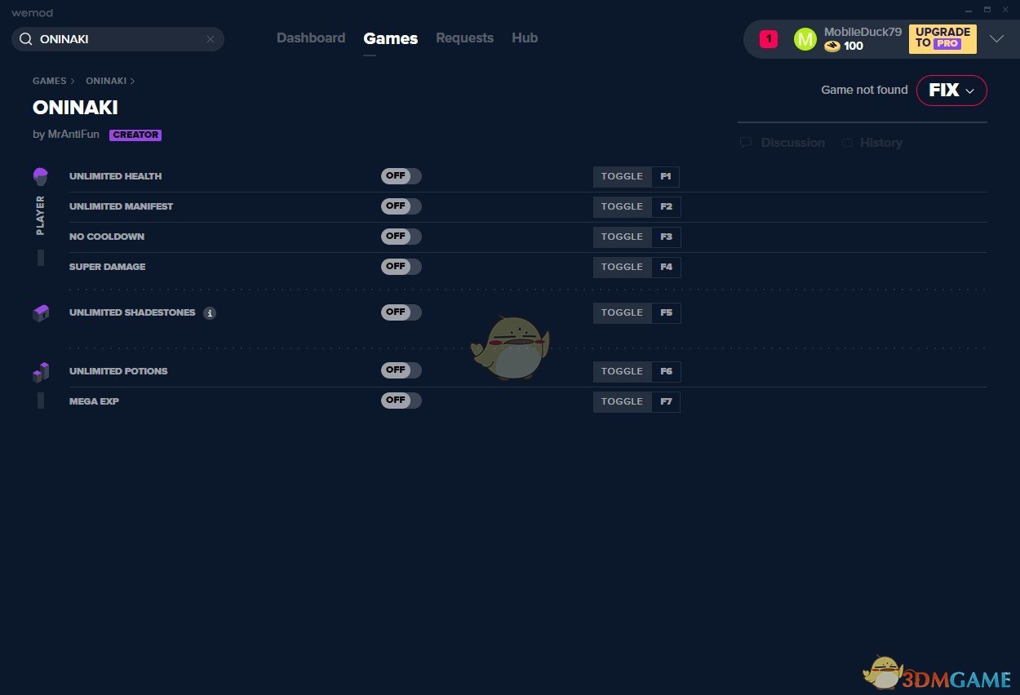Click the Shadestones inventory box icon
1020x695 pixels.
click(41, 313)
